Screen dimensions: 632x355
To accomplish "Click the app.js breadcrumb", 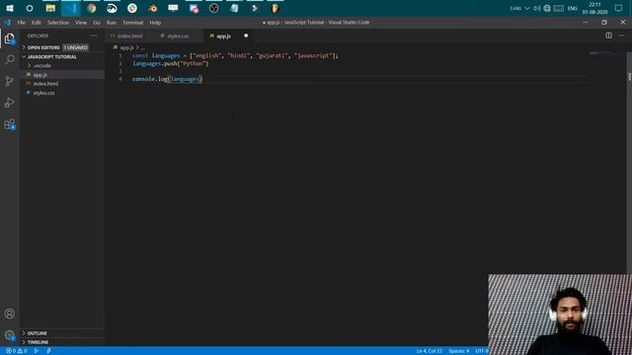I will coord(126,47).
